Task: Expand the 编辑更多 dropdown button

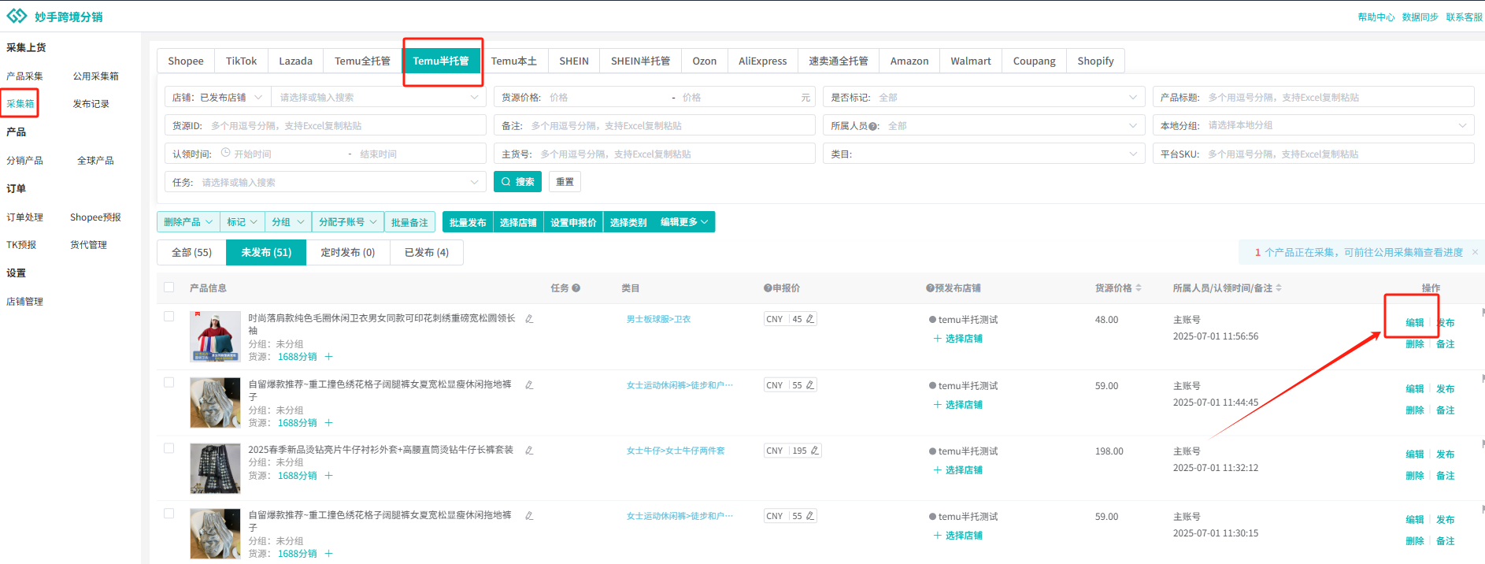Action: click(x=684, y=222)
